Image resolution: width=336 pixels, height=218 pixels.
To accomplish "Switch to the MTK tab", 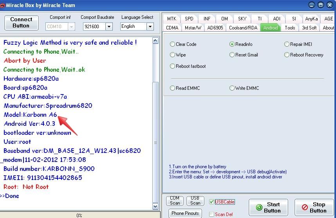I will pyautogui.click(x=172, y=19).
